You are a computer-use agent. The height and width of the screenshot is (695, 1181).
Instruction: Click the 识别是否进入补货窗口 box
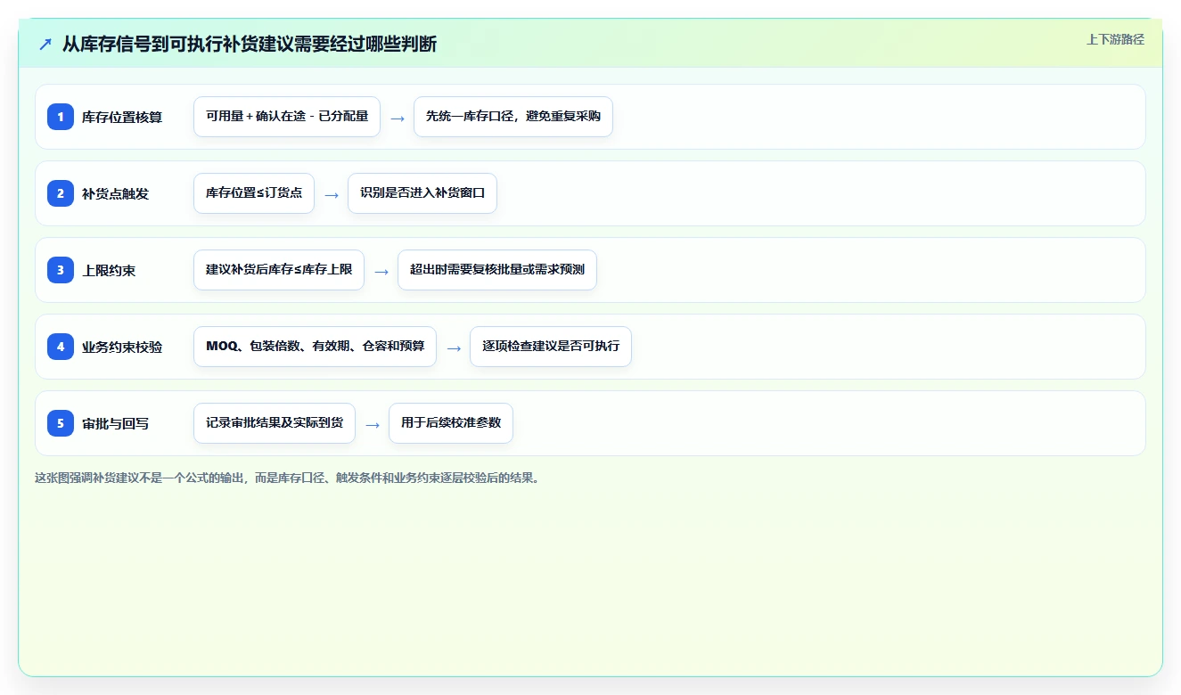tap(422, 193)
